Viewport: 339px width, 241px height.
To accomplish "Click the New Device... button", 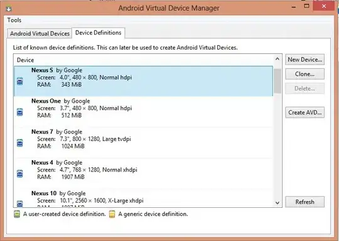I will (x=305, y=59).
